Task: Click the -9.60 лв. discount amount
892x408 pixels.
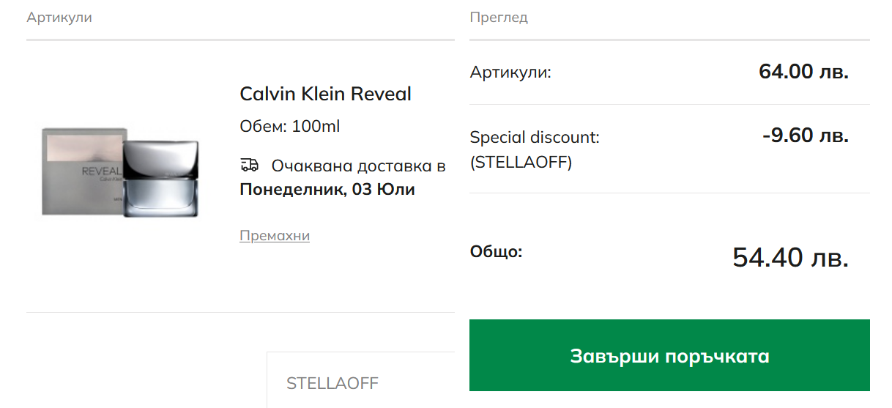Action: (805, 136)
